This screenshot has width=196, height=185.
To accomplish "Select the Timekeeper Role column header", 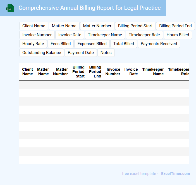I will [x=179, y=72].
